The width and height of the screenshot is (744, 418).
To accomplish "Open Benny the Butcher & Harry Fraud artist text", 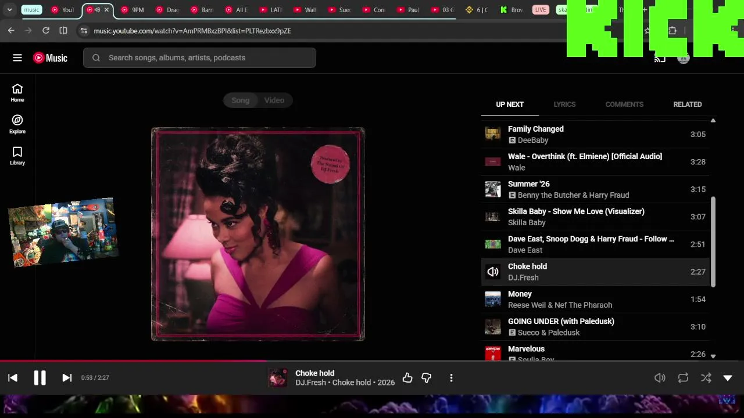I will pyautogui.click(x=573, y=195).
